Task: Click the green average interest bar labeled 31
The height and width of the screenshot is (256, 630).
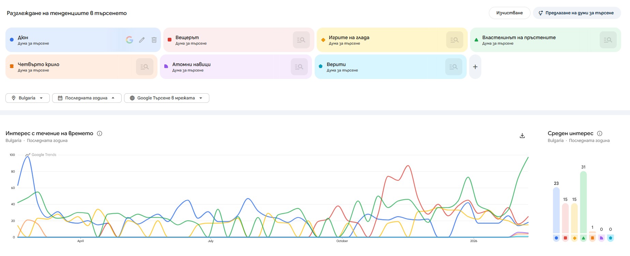Action: 583,202
